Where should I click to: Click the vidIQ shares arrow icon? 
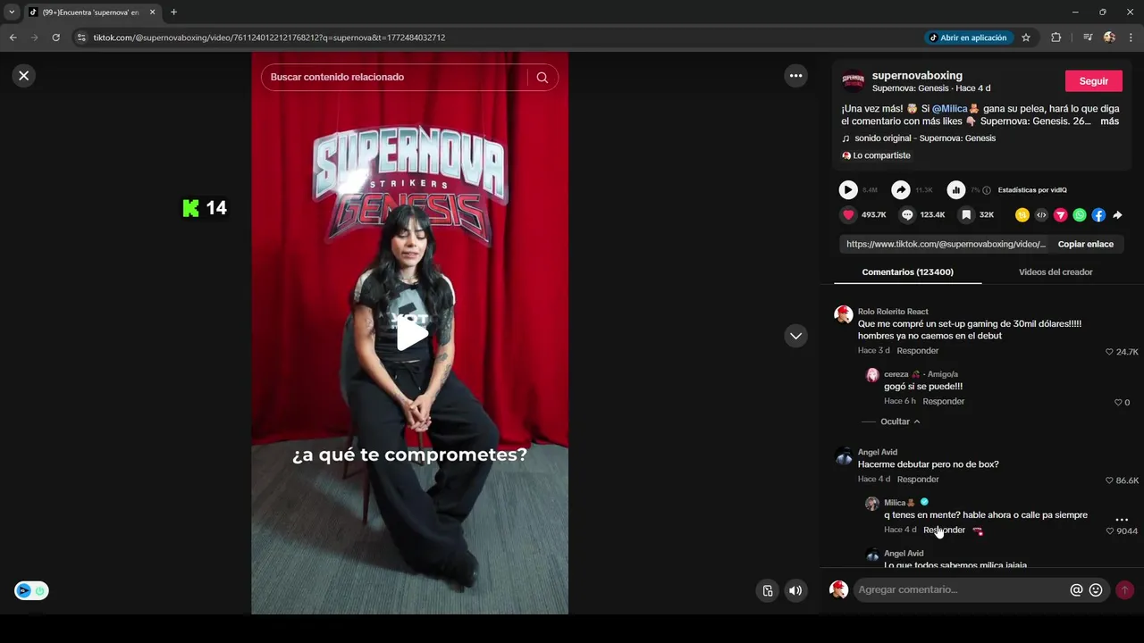[901, 189]
